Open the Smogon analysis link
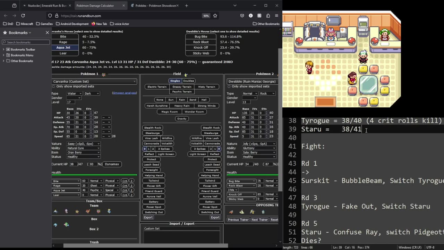This screenshot has width=444, height=250. (x=125, y=93)
